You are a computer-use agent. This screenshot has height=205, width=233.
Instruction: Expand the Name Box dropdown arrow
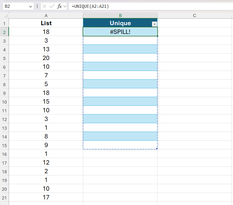point(30,6)
